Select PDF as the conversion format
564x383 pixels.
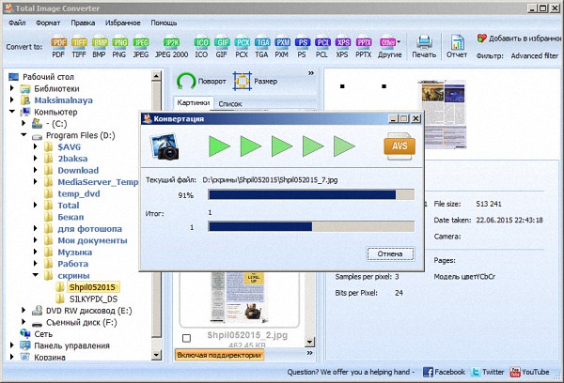[59, 45]
